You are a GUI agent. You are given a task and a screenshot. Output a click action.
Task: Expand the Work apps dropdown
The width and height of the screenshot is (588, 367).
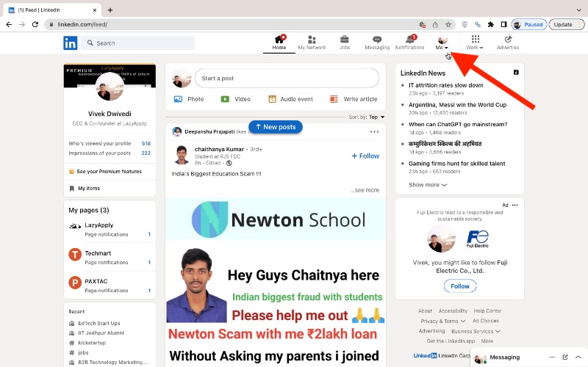coord(475,43)
